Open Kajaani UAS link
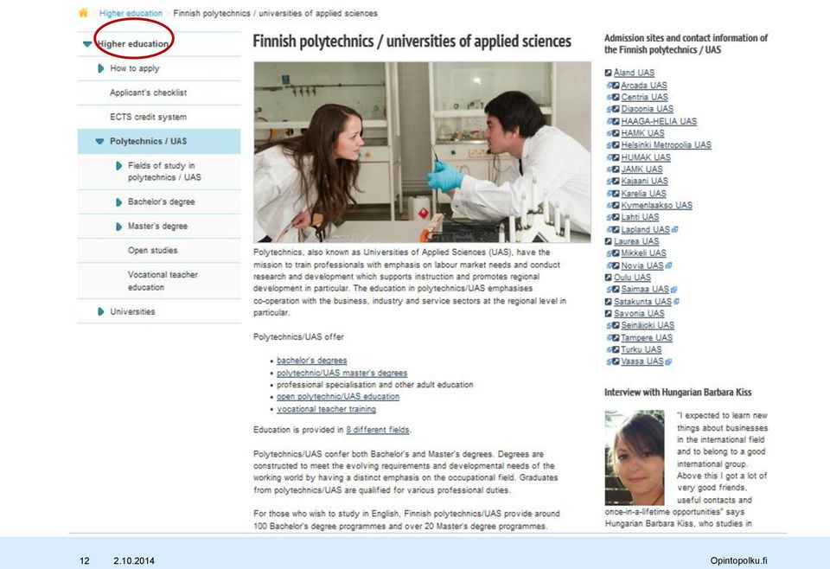The height and width of the screenshot is (569, 830). coord(644,181)
